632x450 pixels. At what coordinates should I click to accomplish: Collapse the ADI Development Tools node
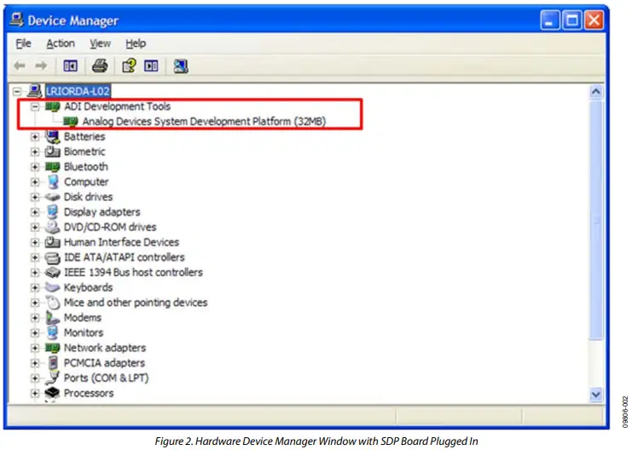coord(35,107)
